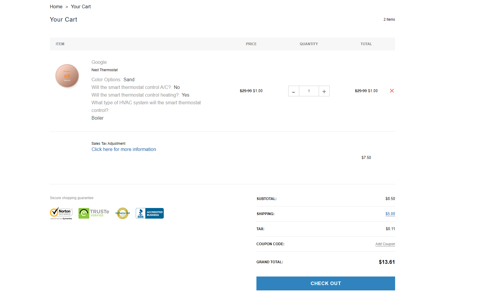
Task: Click the GRAND TOTAL label
Action: tap(270, 262)
